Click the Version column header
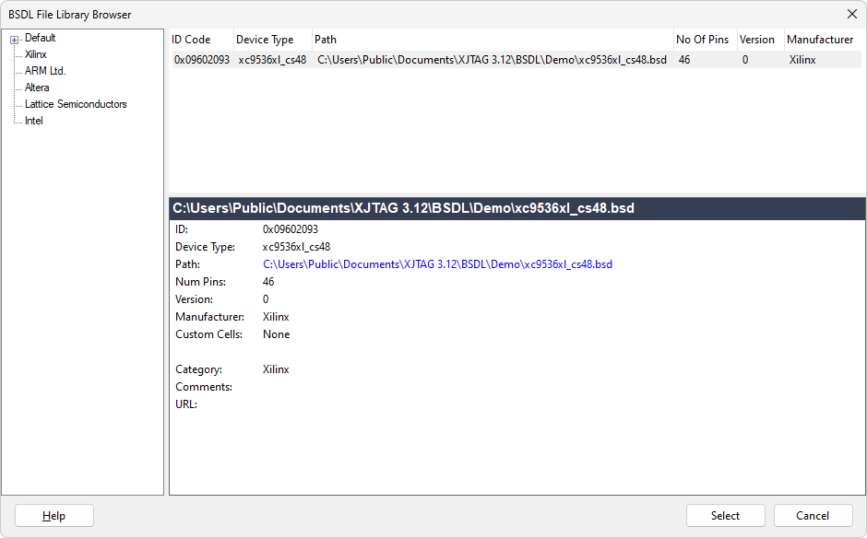Image resolution: width=867 pixels, height=538 pixels. click(757, 40)
